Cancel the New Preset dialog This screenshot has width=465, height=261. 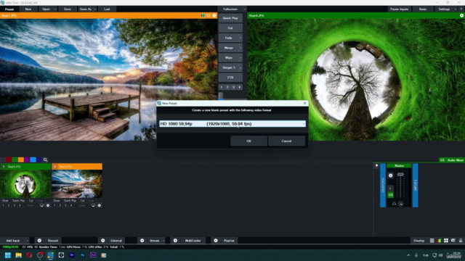click(x=286, y=141)
